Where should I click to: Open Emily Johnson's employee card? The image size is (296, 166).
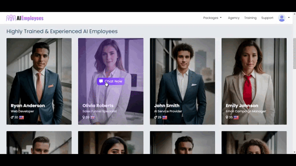254,81
